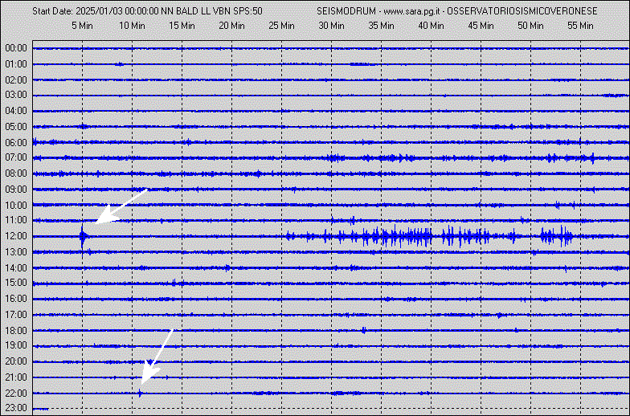Click the 14:00 hour label
This screenshot has width=630, height=416.
[x=16, y=268]
